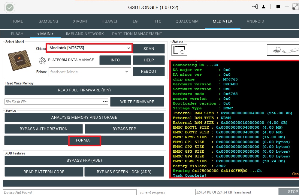Click the HELP button

coord(149,60)
